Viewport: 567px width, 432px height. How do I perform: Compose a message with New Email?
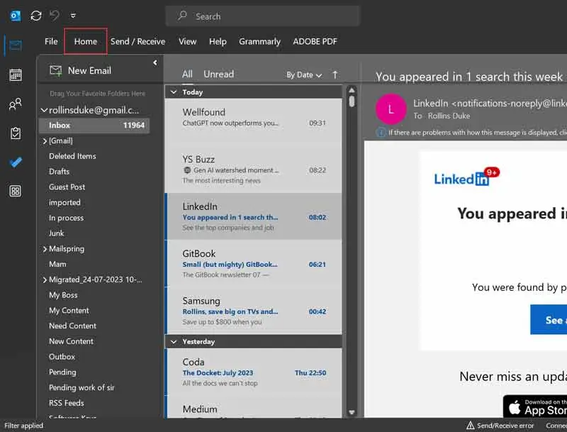(80, 70)
